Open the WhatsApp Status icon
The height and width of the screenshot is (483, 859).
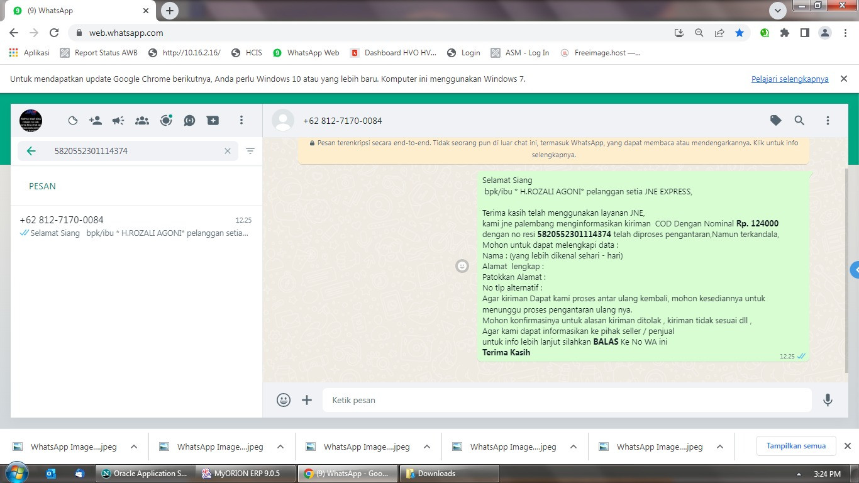72,121
